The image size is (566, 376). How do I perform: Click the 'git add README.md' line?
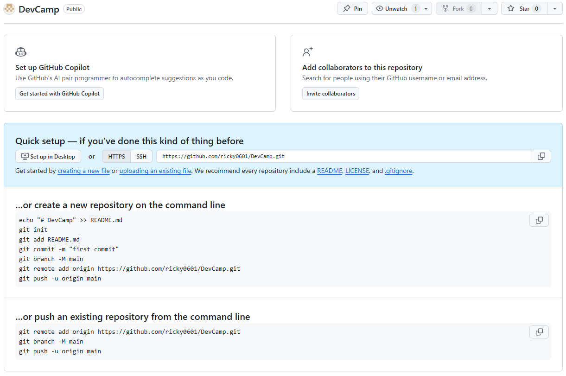[x=49, y=239]
